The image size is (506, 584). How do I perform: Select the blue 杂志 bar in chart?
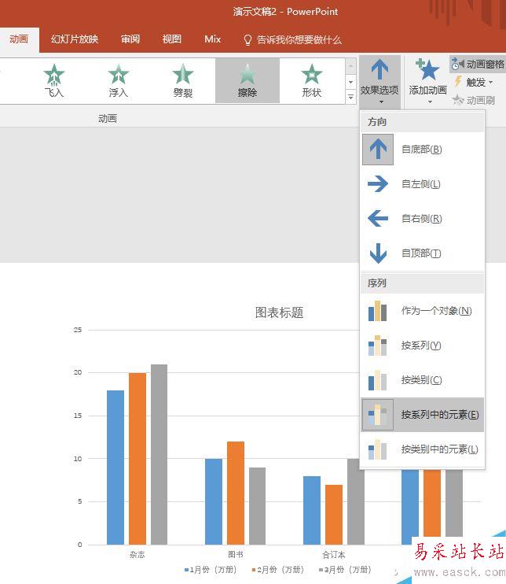pyautogui.click(x=115, y=468)
